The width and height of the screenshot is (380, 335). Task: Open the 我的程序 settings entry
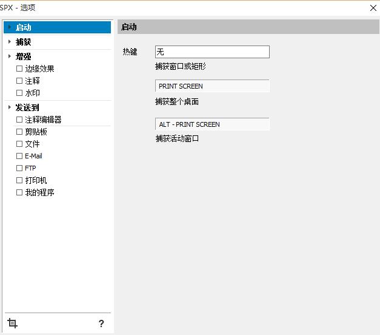coord(39,192)
